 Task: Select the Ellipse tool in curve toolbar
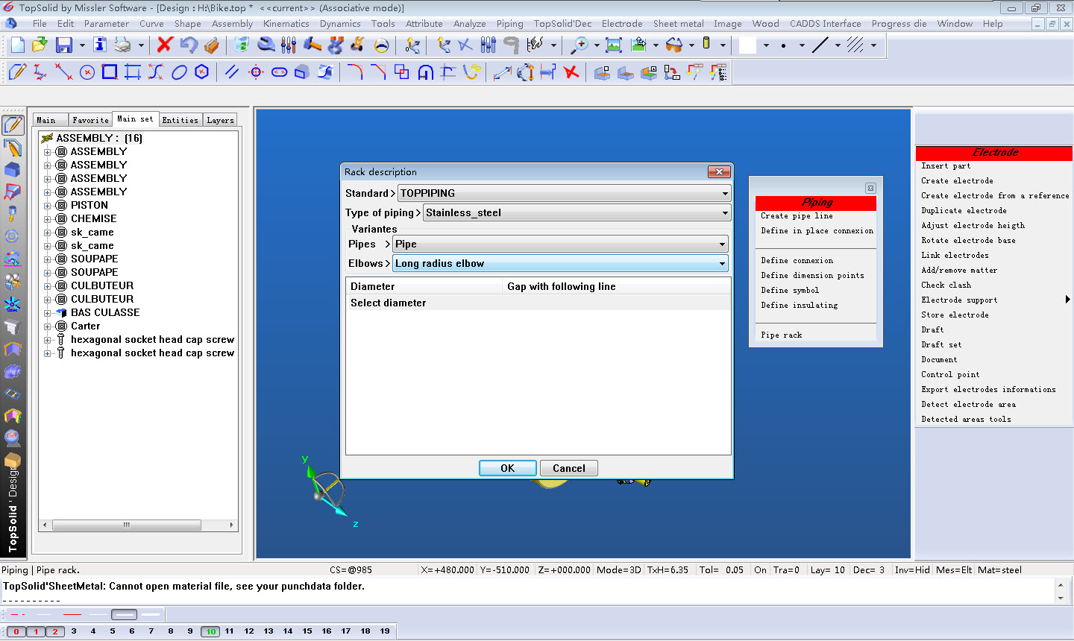point(179,72)
